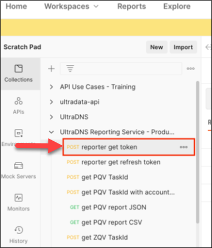Viewport: 212px width, 248px height.
Task: Expand the API Use Cases - Training collection
Action: coord(51,87)
